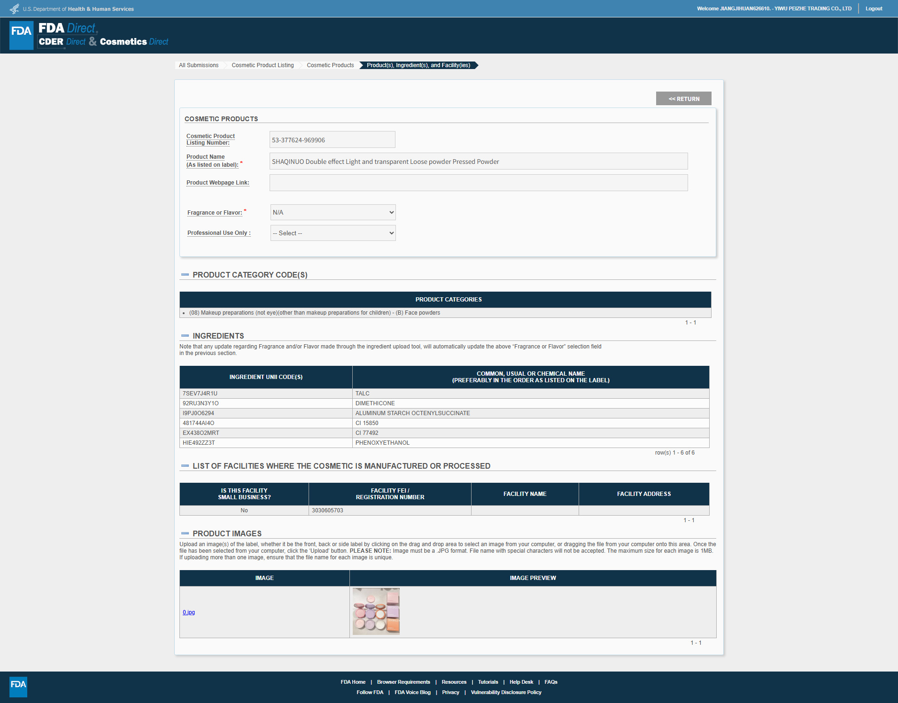Go to All Submissions breadcrumb
Screen dimensions: 898x703
[x=199, y=65]
